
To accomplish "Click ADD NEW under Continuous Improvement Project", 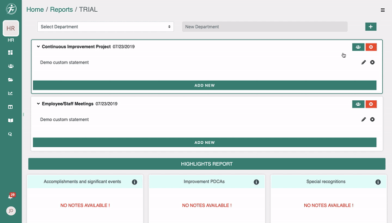I will click(204, 86).
